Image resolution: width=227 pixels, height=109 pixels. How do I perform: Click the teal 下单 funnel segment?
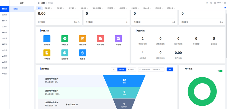click(124, 93)
